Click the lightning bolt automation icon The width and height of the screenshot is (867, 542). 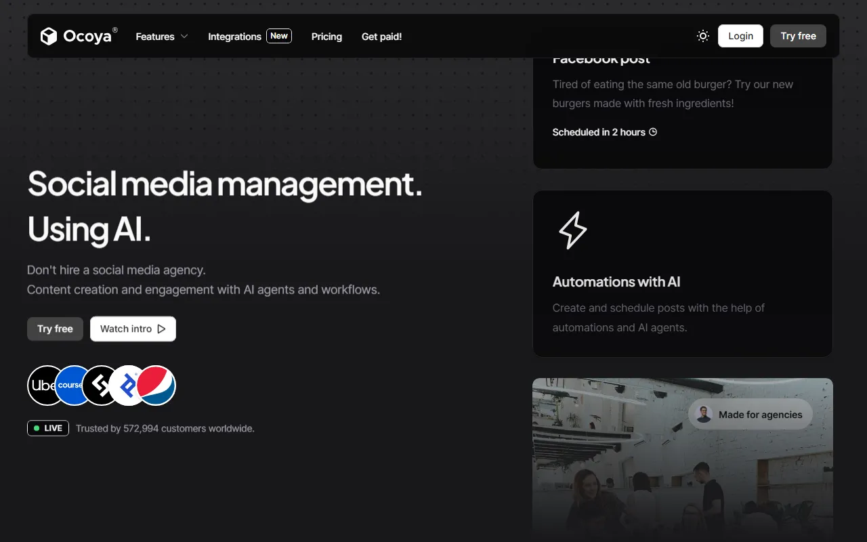(572, 230)
